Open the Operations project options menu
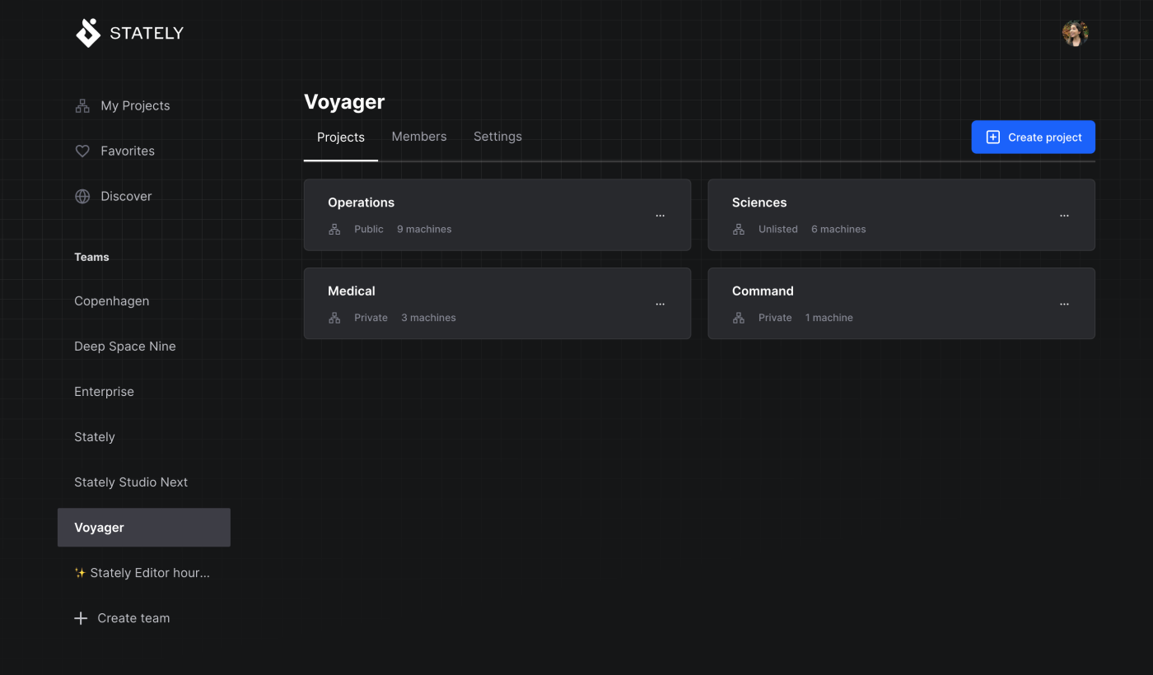 coord(660,216)
